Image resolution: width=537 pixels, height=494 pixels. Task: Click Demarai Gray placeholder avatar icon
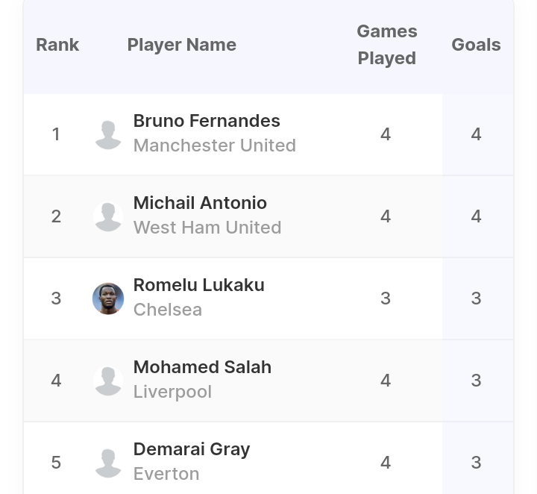(x=108, y=463)
